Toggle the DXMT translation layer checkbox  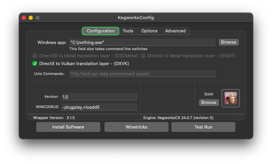(x=143, y=56)
